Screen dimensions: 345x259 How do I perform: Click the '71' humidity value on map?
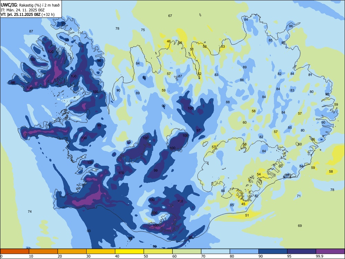pos(298,196)
